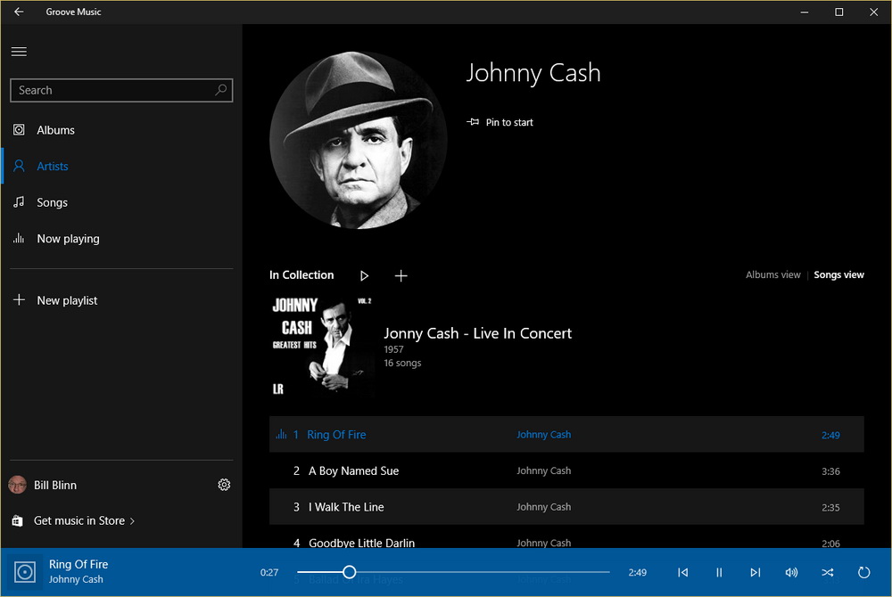Open the Jonny Cash - Live In Concert album title
Screen dimensions: 892x597
point(478,333)
